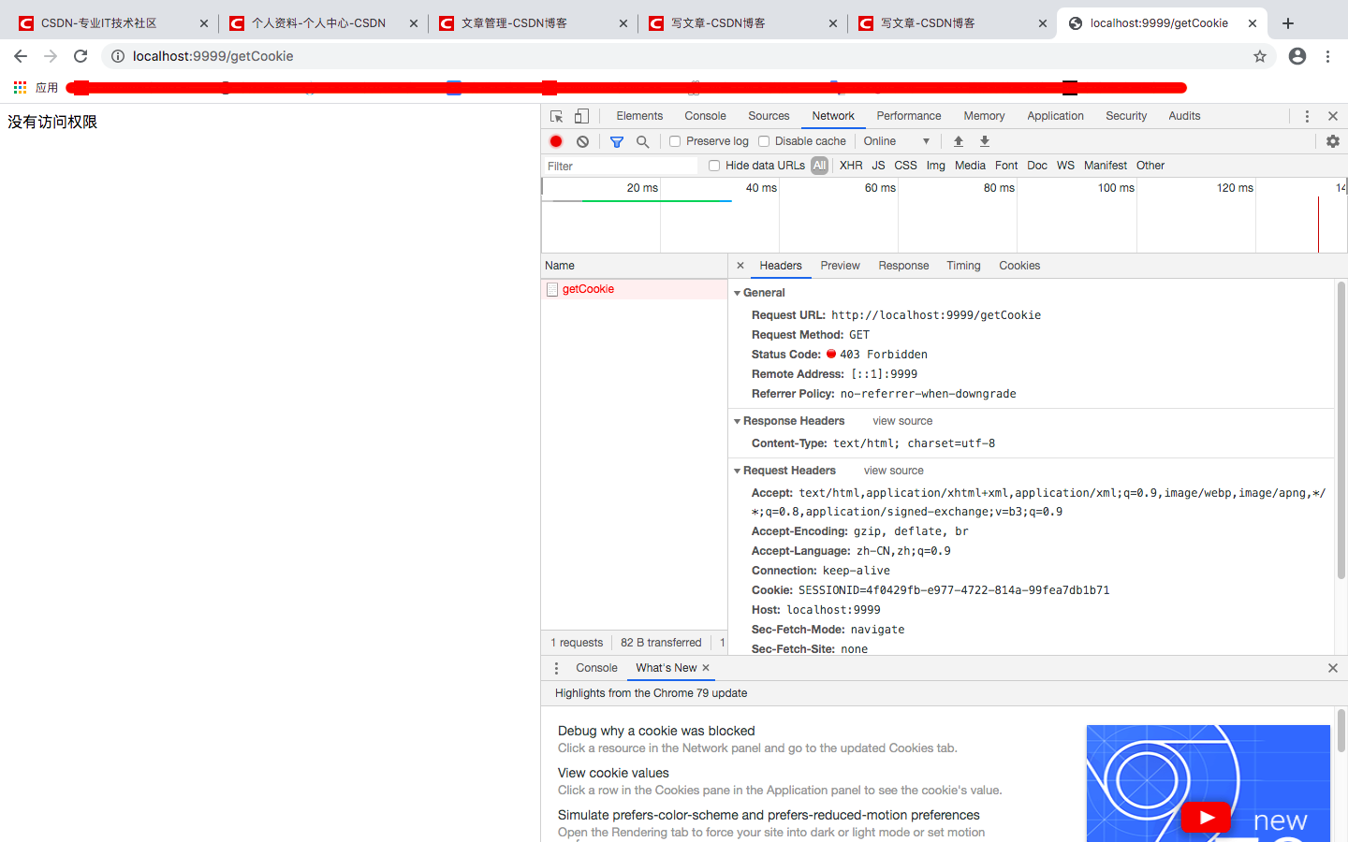The width and height of the screenshot is (1348, 842).
Task: Click the browser forward arrow
Action: 51,56
